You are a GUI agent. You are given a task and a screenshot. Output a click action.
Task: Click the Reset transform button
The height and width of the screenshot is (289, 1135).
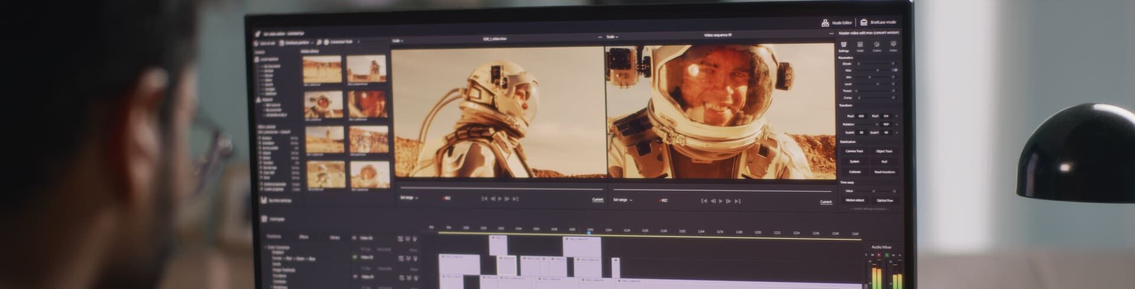click(x=884, y=172)
